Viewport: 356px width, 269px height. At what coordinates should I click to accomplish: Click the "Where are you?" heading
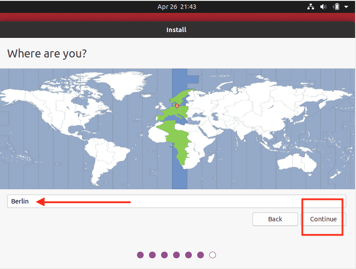[x=47, y=54]
